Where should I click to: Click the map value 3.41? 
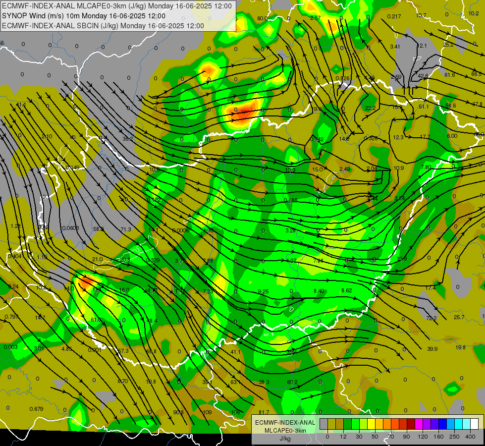point(395,47)
